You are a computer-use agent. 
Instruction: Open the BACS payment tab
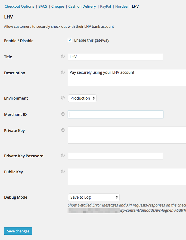coord(43,6)
